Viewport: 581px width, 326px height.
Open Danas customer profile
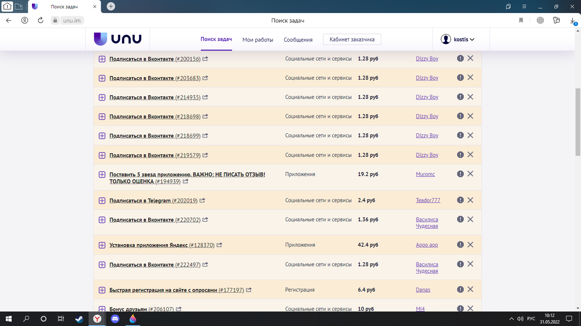click(423, 290)
